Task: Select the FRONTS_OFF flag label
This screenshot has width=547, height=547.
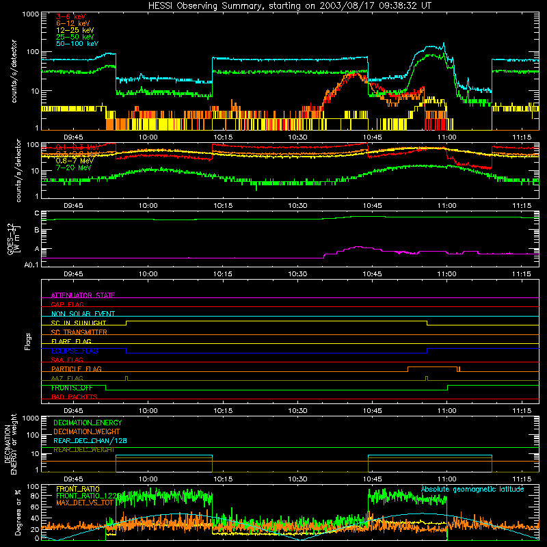Action: coord(72,388)
